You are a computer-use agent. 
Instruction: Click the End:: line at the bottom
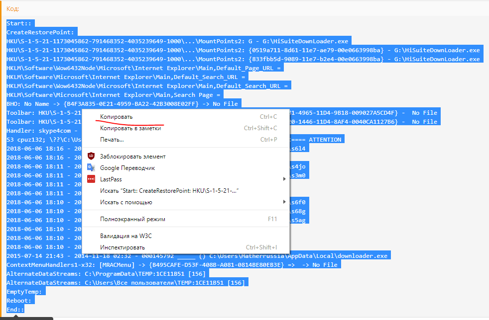15,310
